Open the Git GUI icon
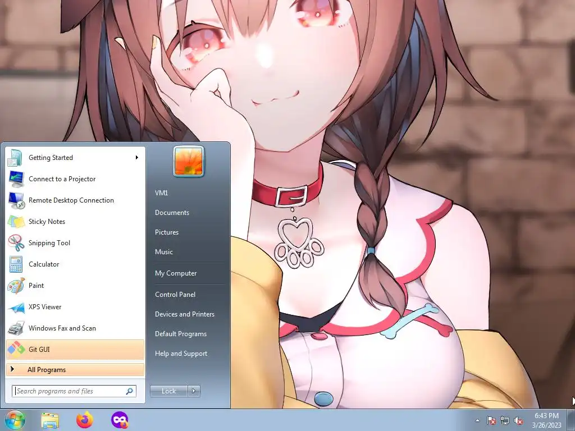This screenshot has width=575, height=431. pos(16,349)
